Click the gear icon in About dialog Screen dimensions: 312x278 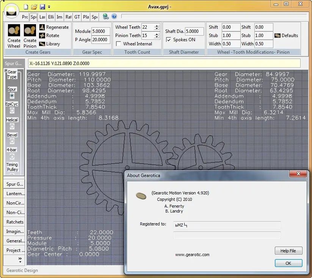tap(141, 196)
